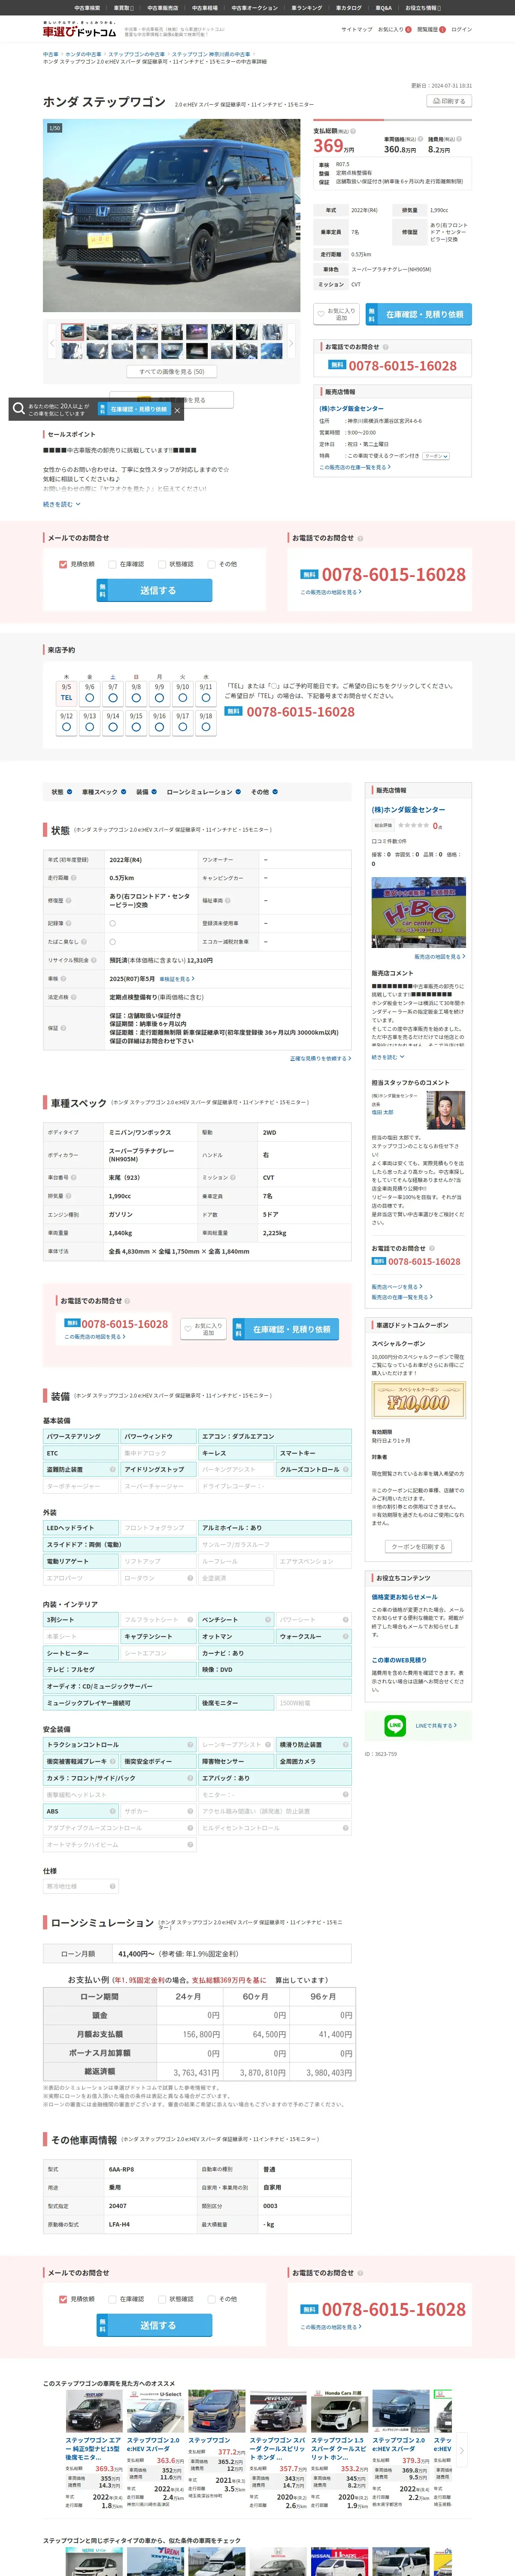
Task: Click the 車選びドットコム site logo
Action: coord(79,31)
